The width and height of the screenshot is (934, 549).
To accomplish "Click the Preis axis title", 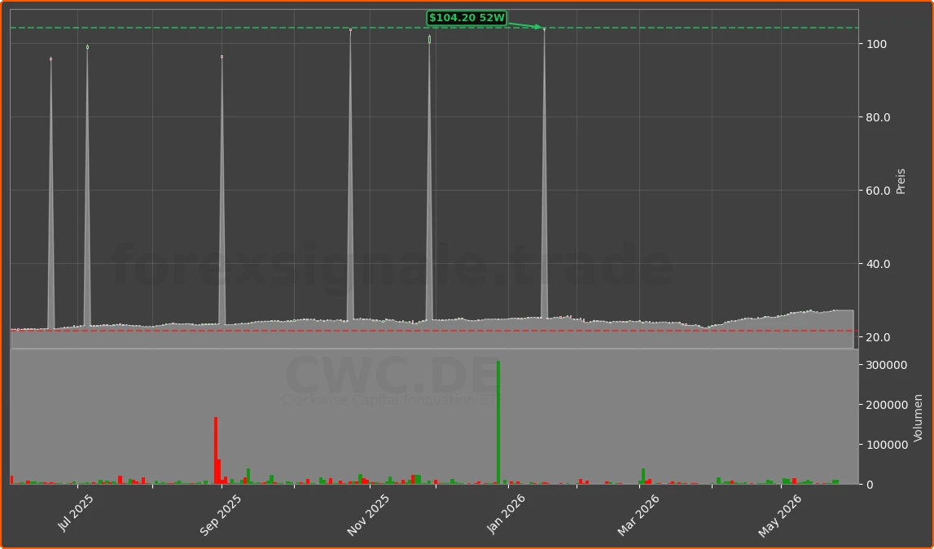I will 901,181.
